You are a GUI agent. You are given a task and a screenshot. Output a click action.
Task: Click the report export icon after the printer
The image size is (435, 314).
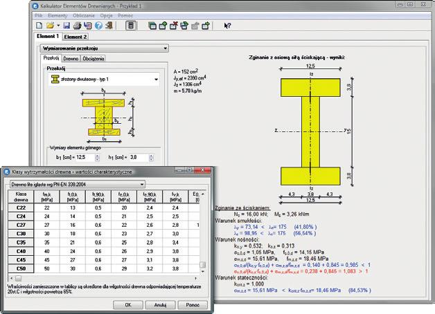click(x=88, y=26)
